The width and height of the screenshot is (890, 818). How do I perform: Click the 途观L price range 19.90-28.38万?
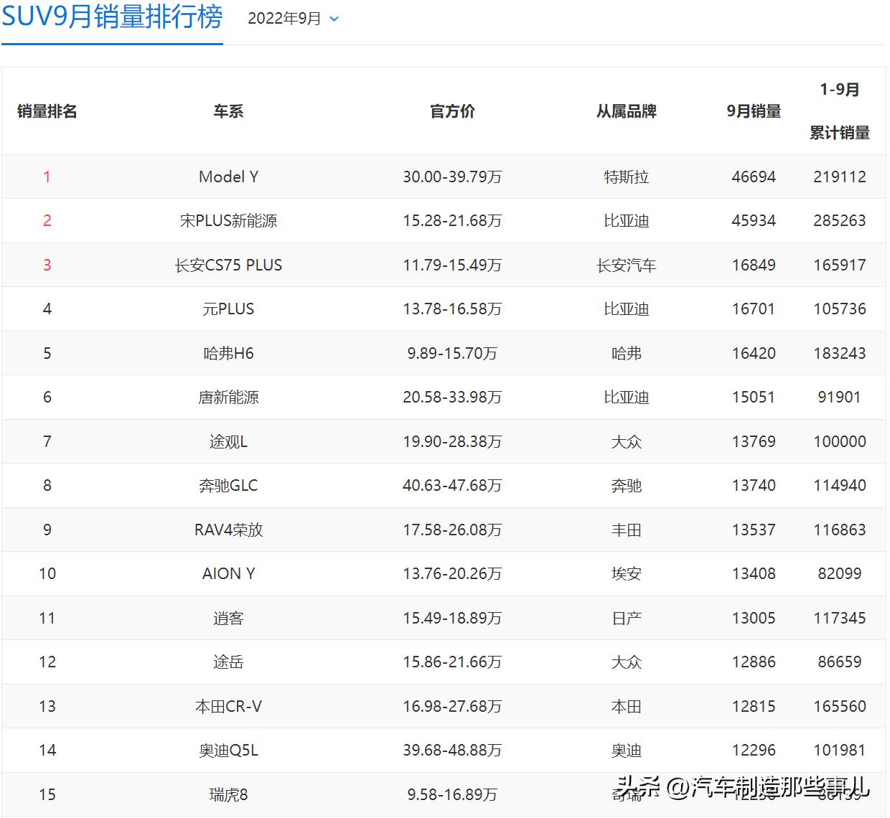(x=451, y=441)
